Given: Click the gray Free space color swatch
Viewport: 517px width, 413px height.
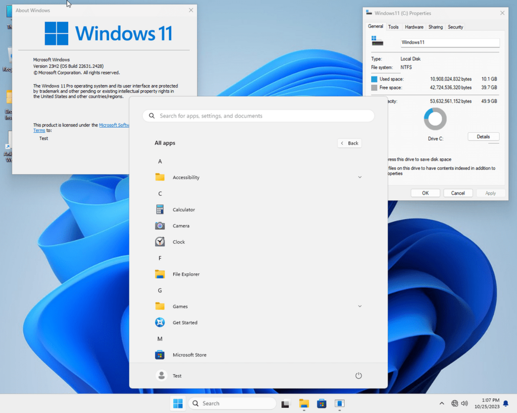Looking at the screenshot, I should (374, 88).
